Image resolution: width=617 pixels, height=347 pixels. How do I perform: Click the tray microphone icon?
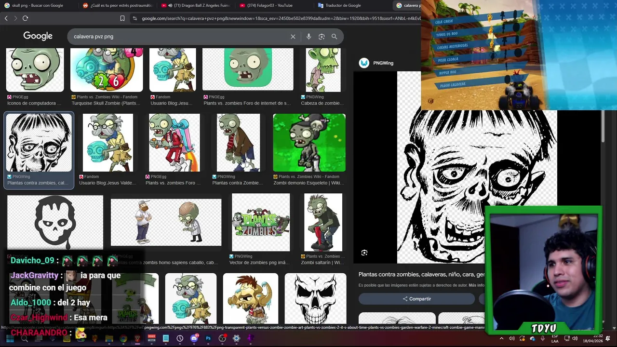543,338
